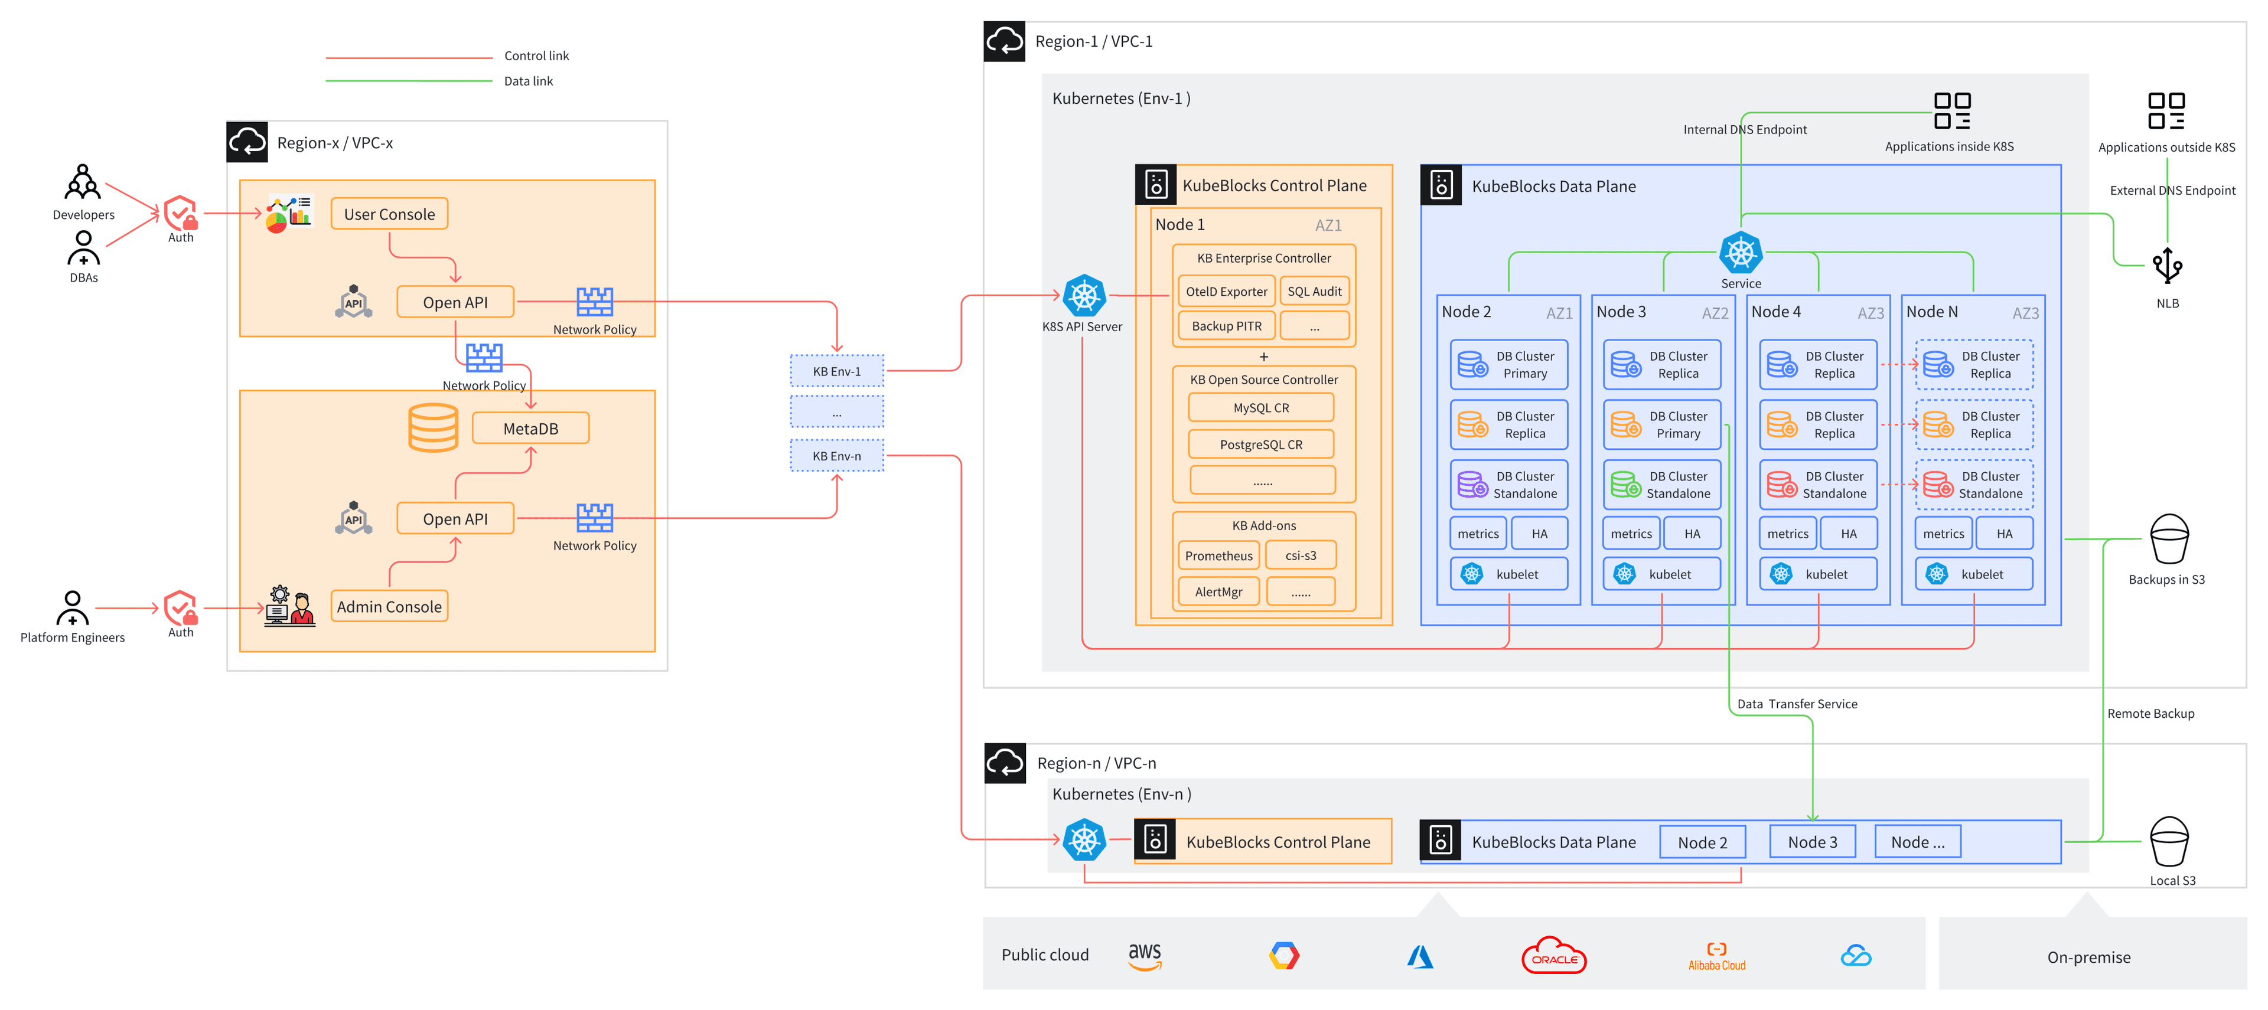Click the User Console box
This screenshot has height=1010, width=2268.
pos(389,214)
